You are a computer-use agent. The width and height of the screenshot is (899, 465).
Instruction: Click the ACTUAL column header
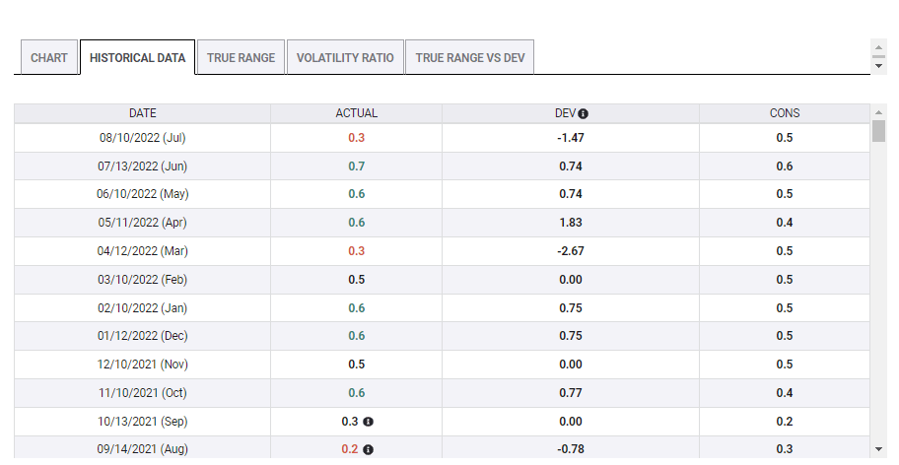(356, 113)
